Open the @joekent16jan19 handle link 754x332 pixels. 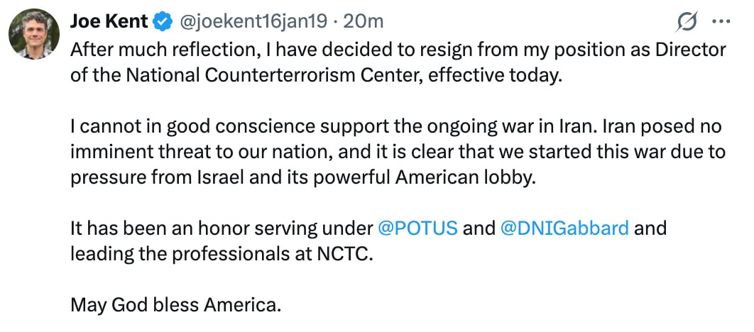(256, 22)
